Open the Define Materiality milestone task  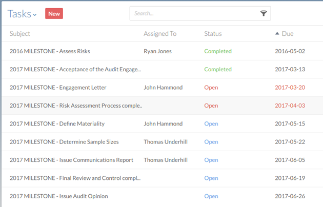click(57, 123)
